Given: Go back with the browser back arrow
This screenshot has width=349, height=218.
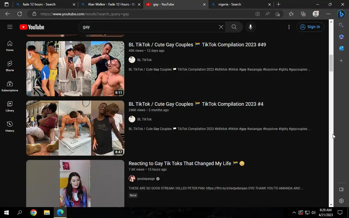Looking at the screenshot, I should 8,14.
